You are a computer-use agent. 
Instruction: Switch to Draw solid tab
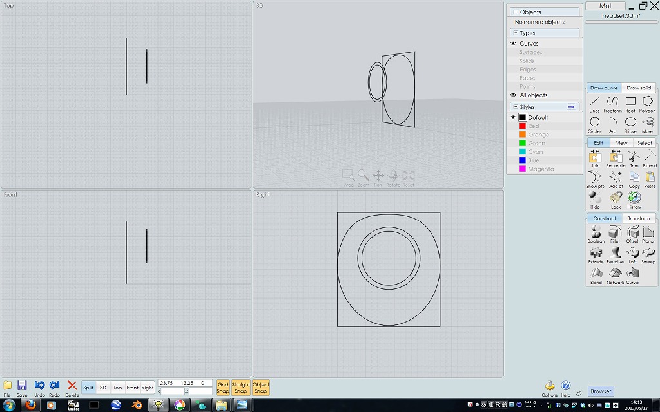point(639,88)
